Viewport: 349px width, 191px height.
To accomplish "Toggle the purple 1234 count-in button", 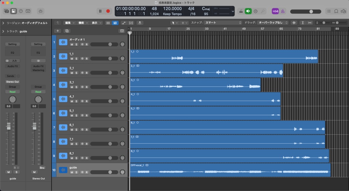I will click(x=275, y=11).
